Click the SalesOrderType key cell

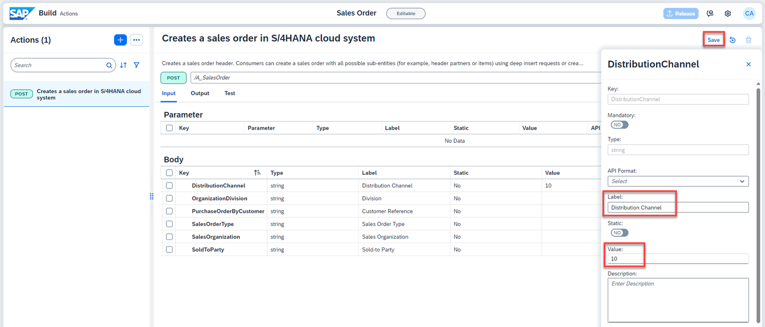(212, 224)
